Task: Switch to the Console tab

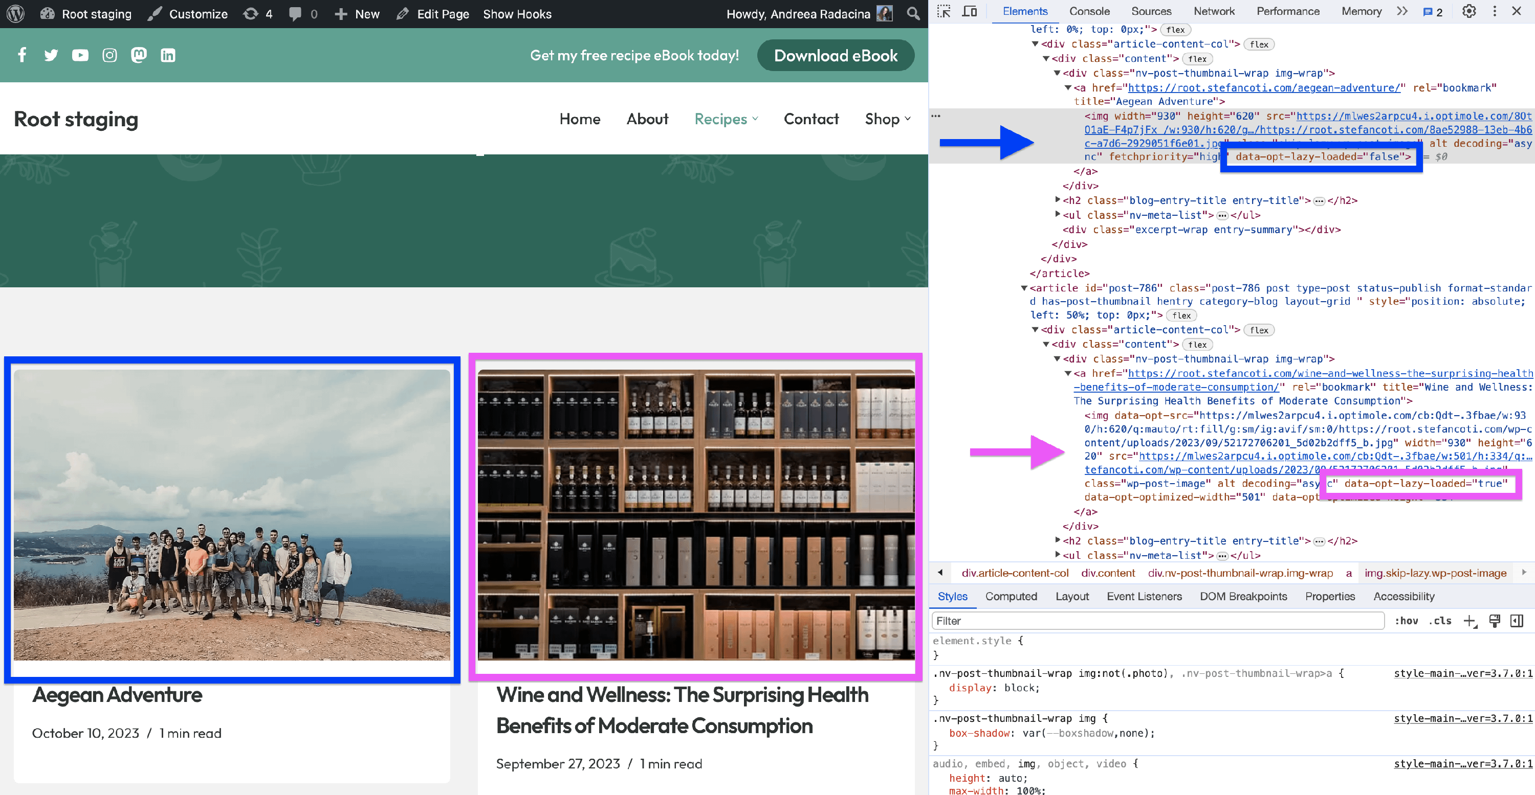Action: tap(1089, 11)
